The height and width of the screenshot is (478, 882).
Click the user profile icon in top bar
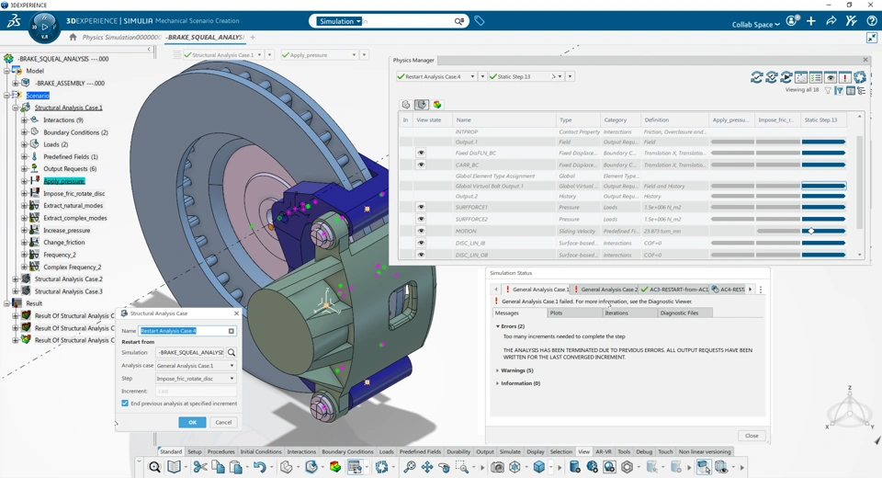click(x=792, y=21)
